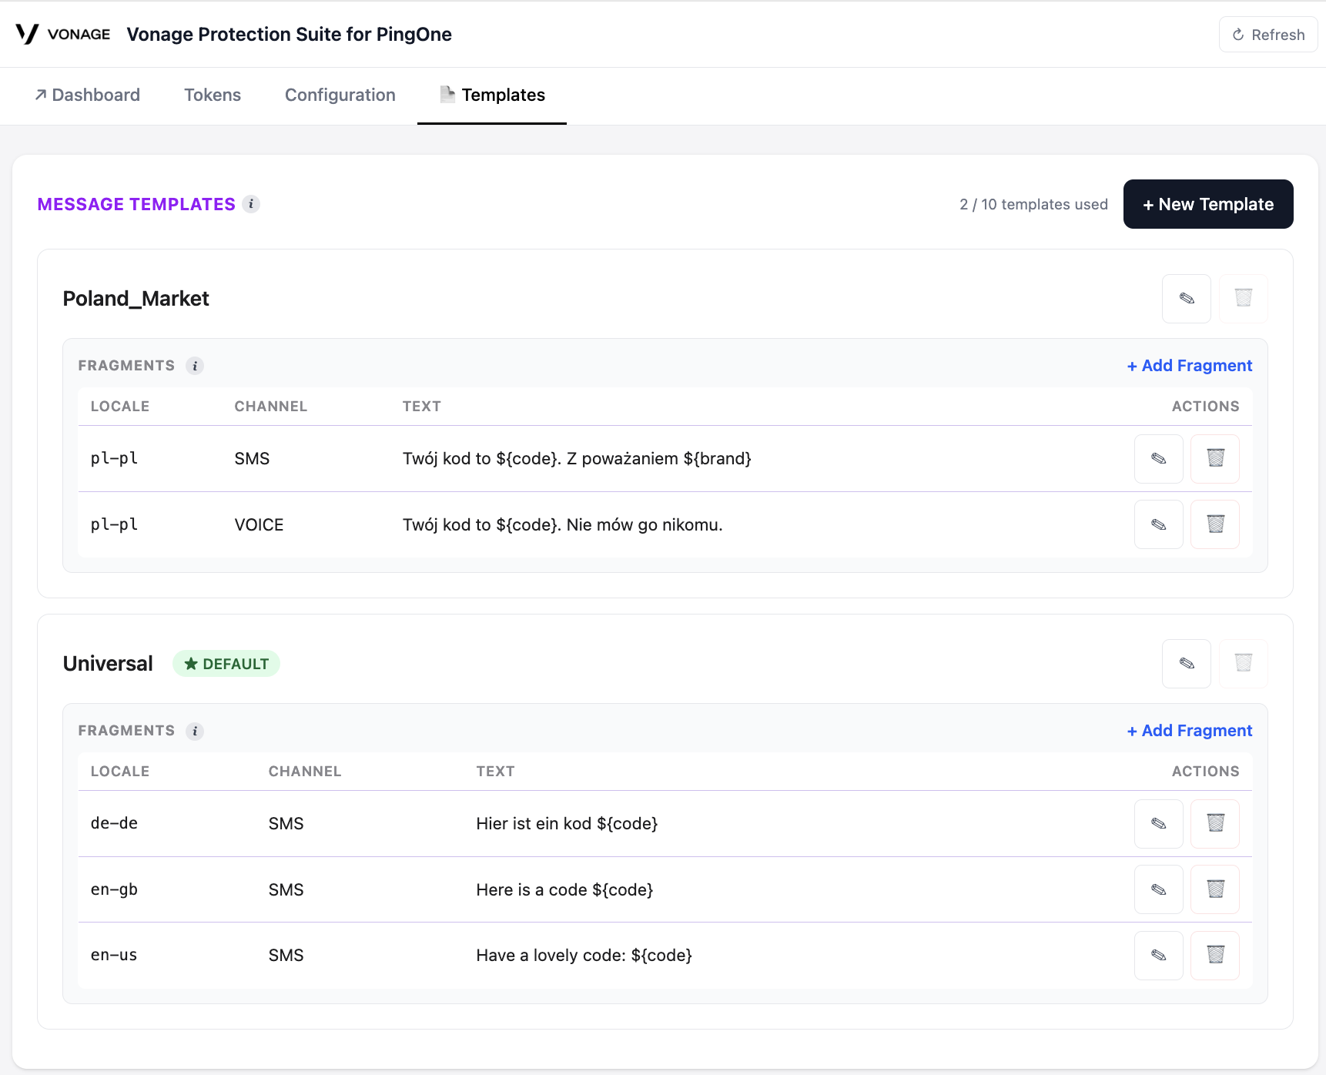Click text 'Here is a code ${code}'
This screenshot has height=1075, width=1326.
565,889
